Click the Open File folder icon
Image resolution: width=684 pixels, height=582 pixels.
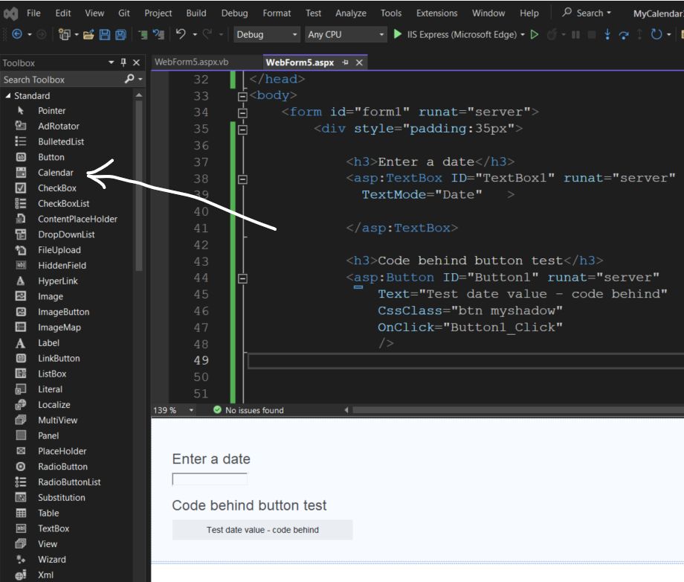tap(88, 34)
